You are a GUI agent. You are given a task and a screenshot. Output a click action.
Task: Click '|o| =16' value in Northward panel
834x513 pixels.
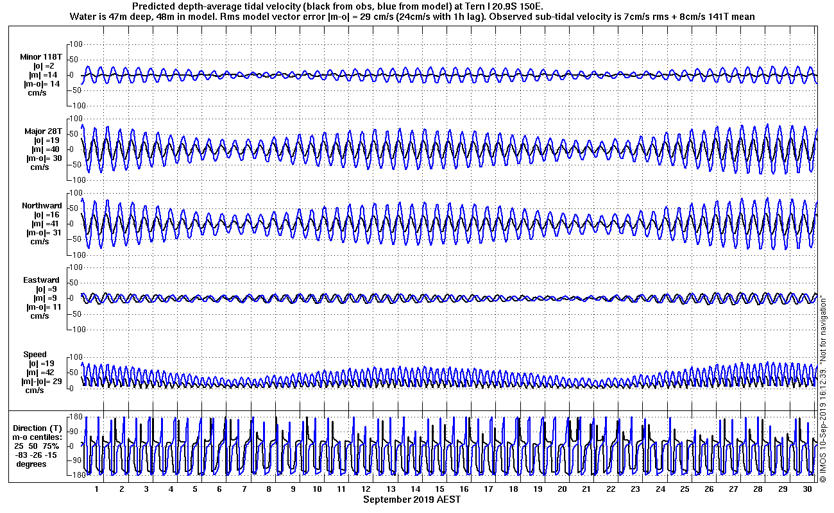click(46, 215)
